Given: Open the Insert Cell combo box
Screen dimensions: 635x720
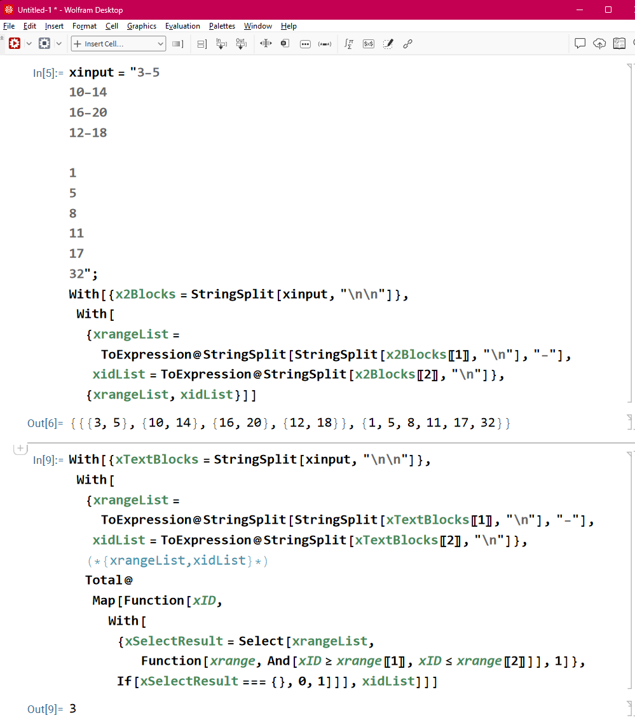Looking at the screenshot, I should (118, 44).
